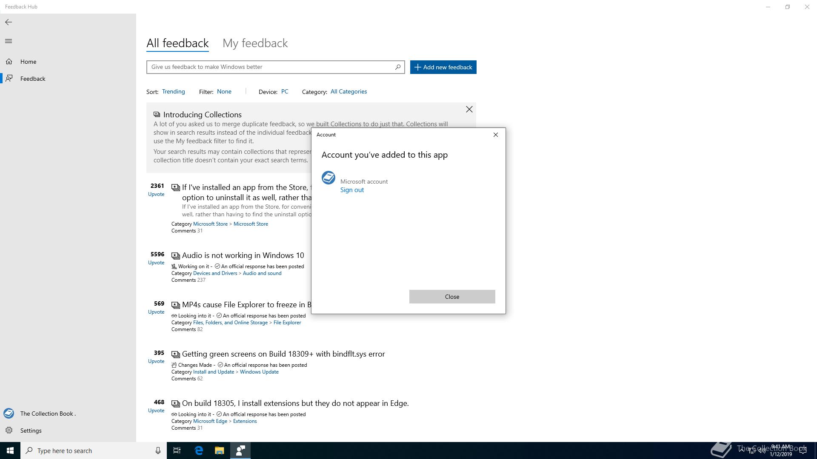Screen dimensions: 817x459
Task: Click the File Explorer category link
Action: click(x=287, y=323)
